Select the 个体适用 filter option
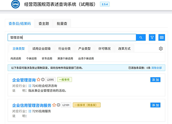 [x=31, y=59]
